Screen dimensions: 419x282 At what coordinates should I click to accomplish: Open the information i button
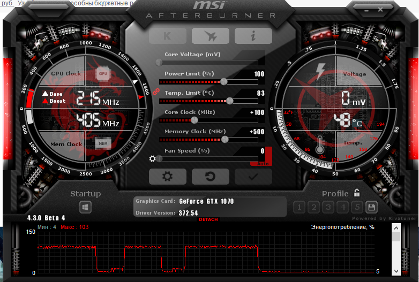pyautogui.click(x=253, y=36)
